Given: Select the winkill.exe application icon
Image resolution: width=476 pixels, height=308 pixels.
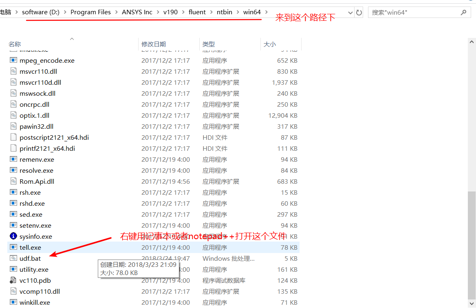Looking at the screenshot, I should 13,302.
